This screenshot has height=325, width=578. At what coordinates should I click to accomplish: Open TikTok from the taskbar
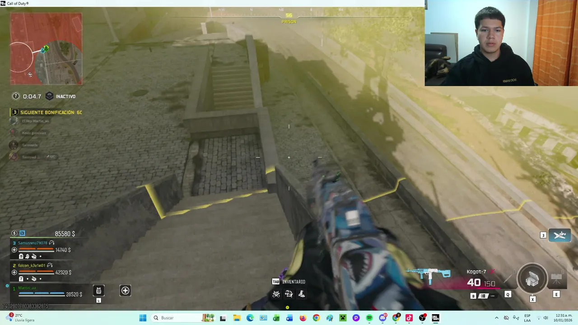click(409, 318)
